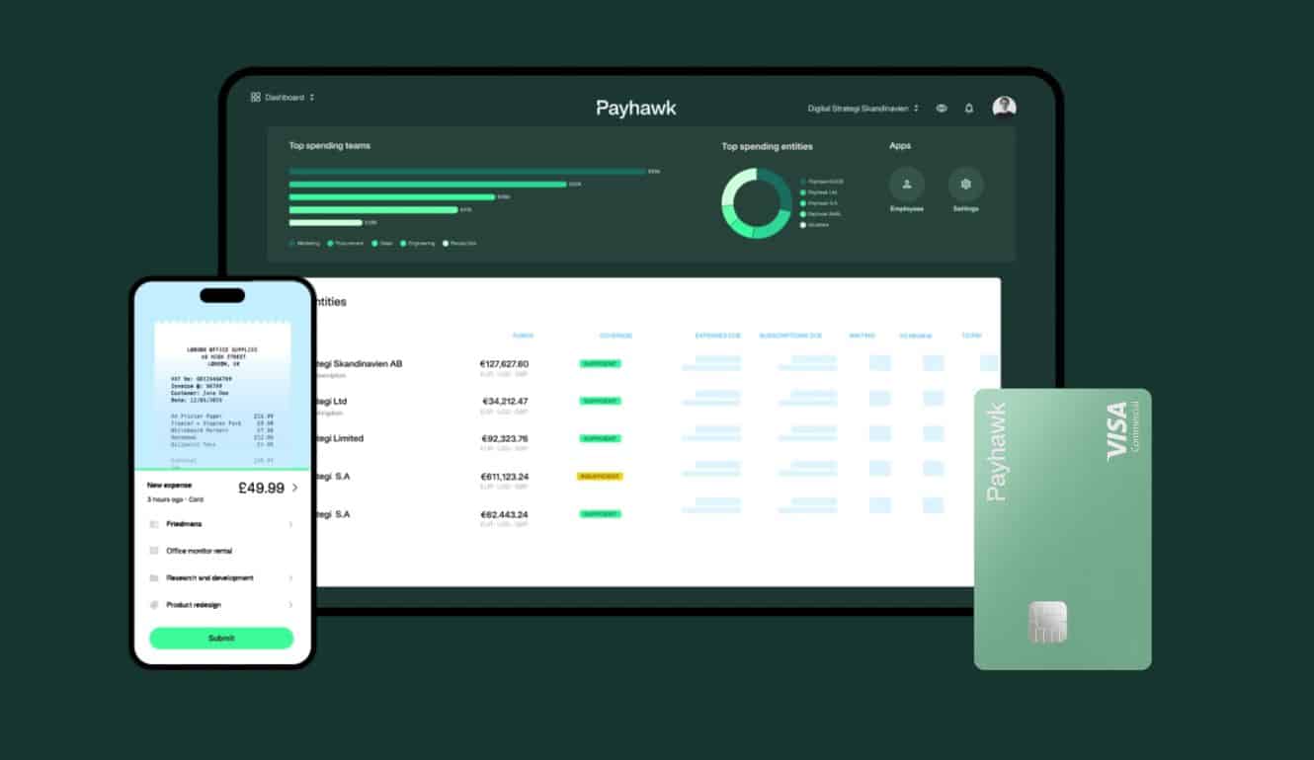Tap the Research and development row

click(222, 578)
